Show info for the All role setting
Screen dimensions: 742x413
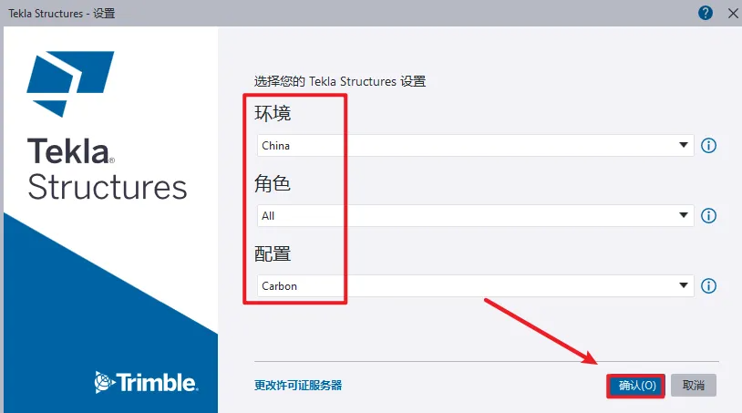pyautogui.click(x=708, y=216)
